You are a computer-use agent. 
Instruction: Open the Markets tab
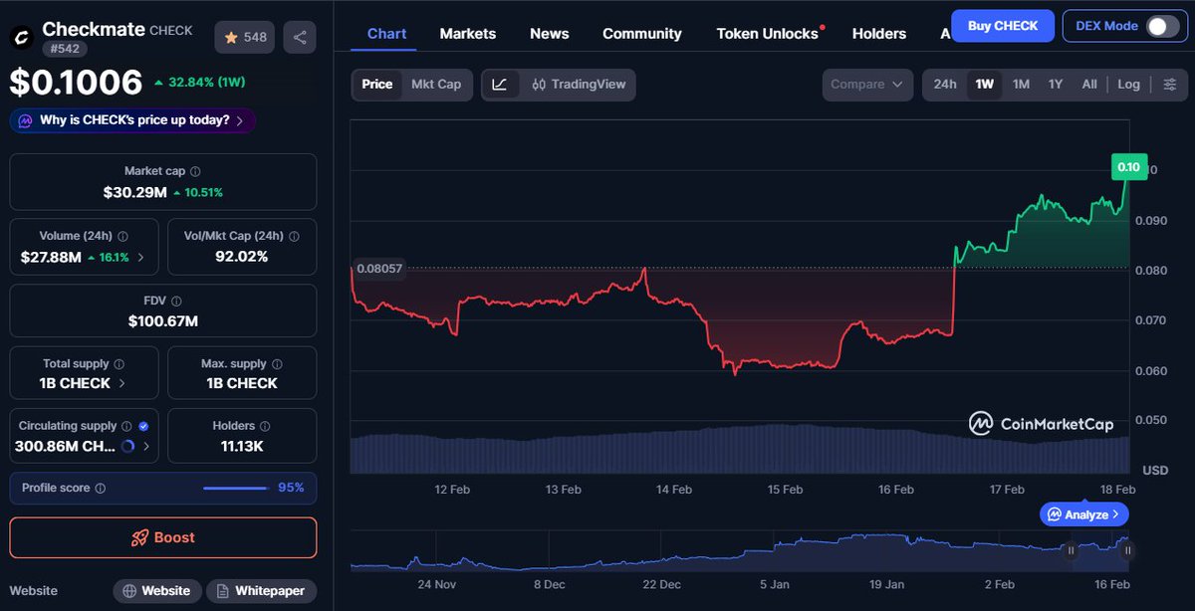pyautogui.click(x=468, y=33)
